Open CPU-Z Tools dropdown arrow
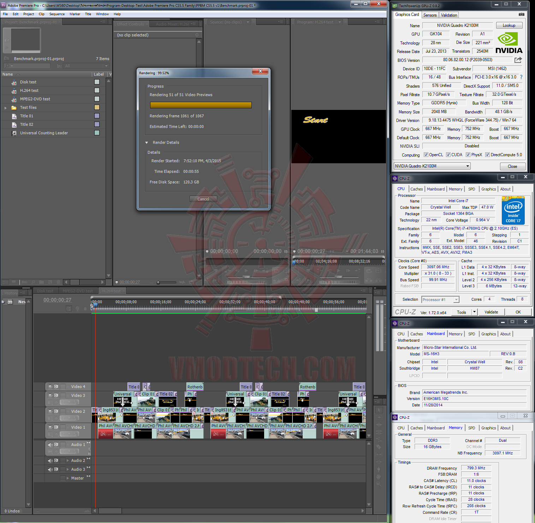535x523 pixels. coord(475,312)
